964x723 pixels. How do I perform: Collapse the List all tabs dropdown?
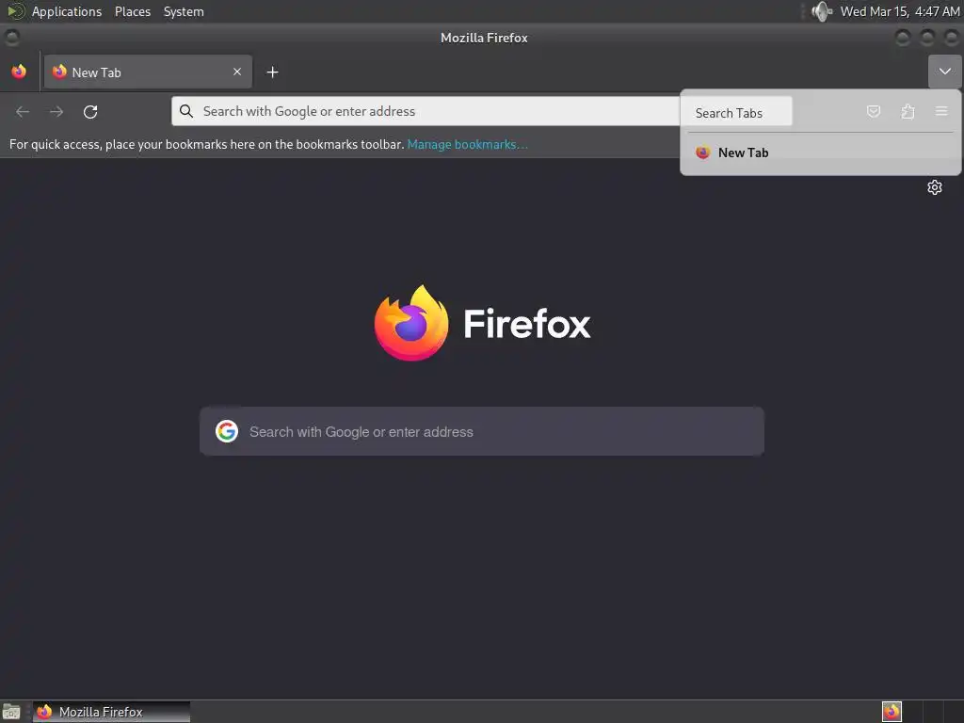pyautogui.click(x=944, y=72)
